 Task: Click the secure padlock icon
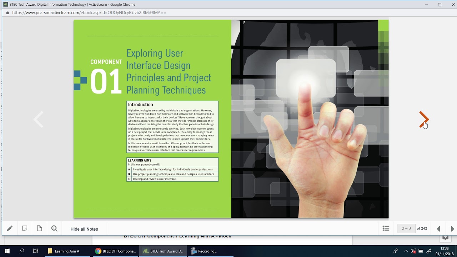(7, 12)
